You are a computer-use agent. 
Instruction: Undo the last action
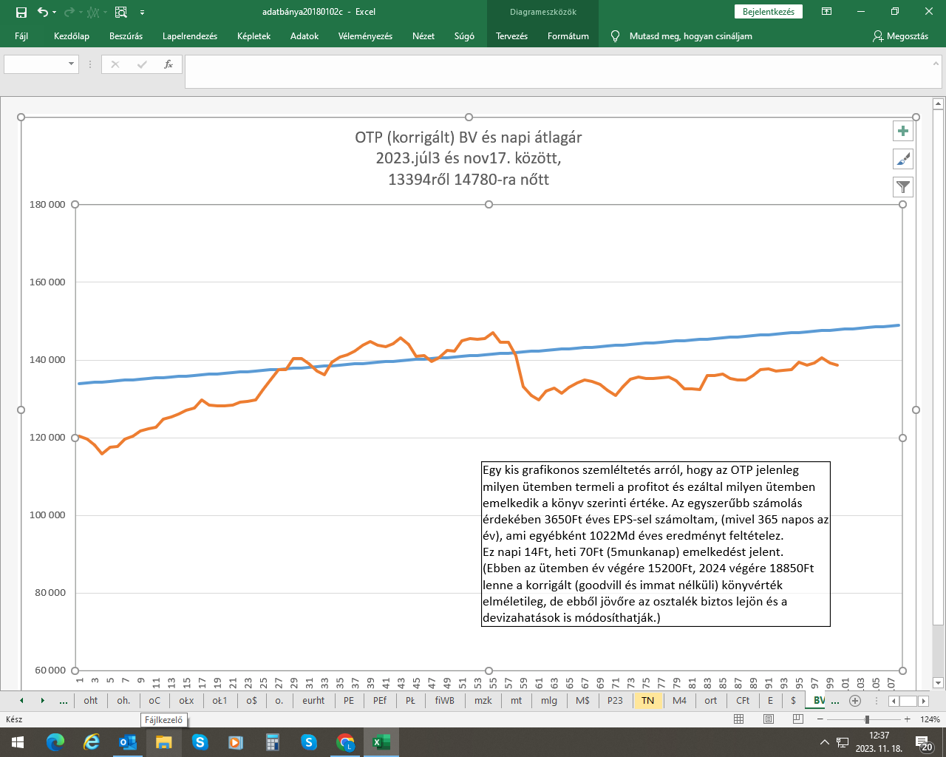[42, 12]
